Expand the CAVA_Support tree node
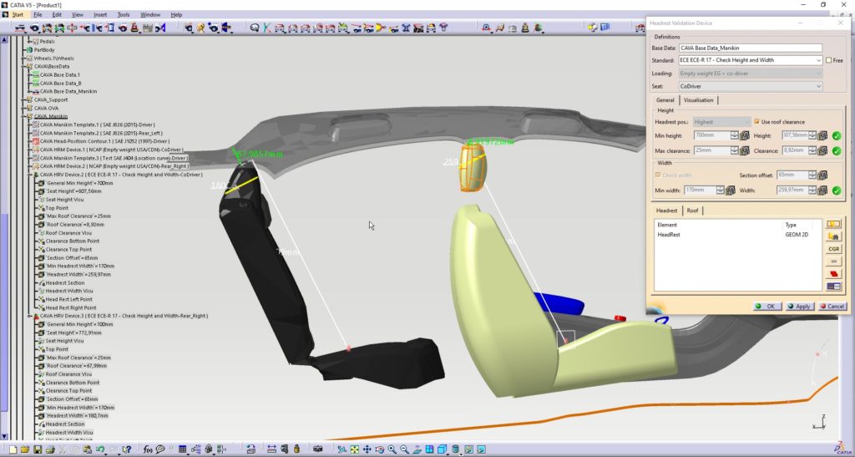855x457 pixels. (x=23, y=99)
